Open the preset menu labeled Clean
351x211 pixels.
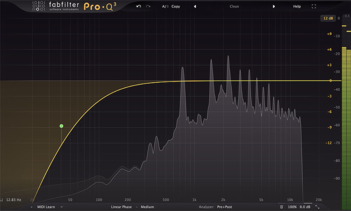tap(234, 6)
